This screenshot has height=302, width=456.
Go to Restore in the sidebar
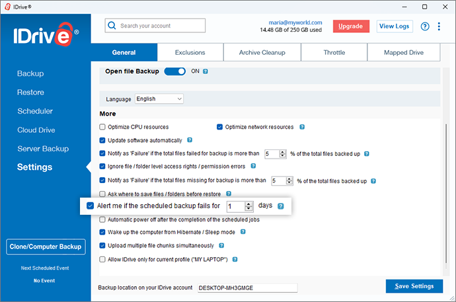[x=30, y=93]
